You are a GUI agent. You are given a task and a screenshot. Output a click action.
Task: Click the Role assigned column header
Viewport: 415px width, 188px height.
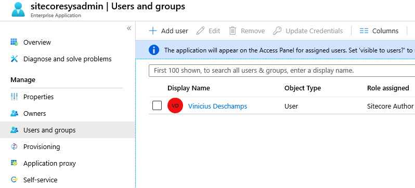pos(388,88)
